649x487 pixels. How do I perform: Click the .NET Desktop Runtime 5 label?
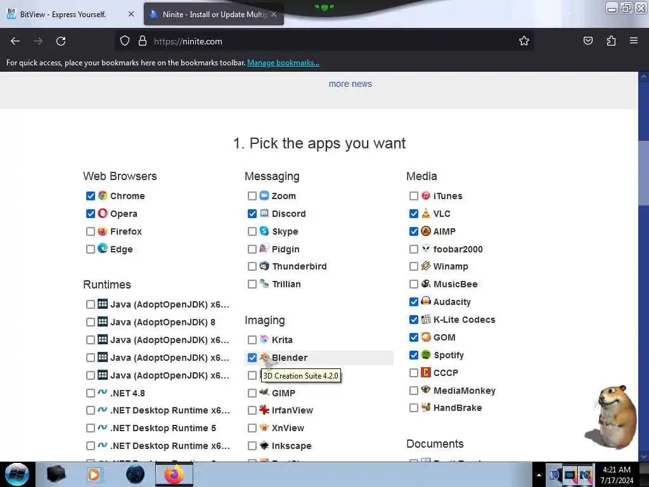pyautogui.click(x=163, y=428)
